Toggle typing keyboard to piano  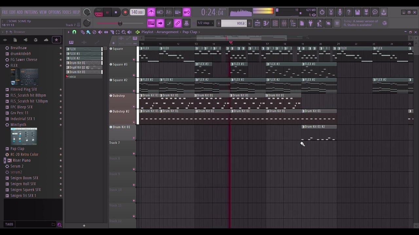point(151,23)
